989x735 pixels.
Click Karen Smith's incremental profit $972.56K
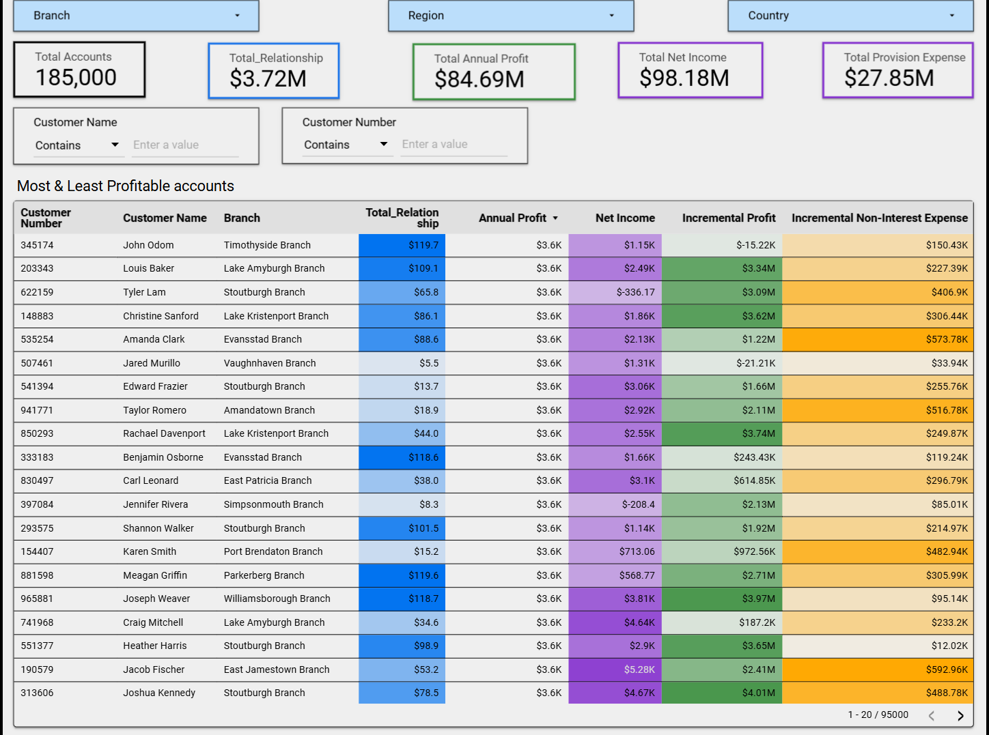pyautogui.click(x=754, y=551)
